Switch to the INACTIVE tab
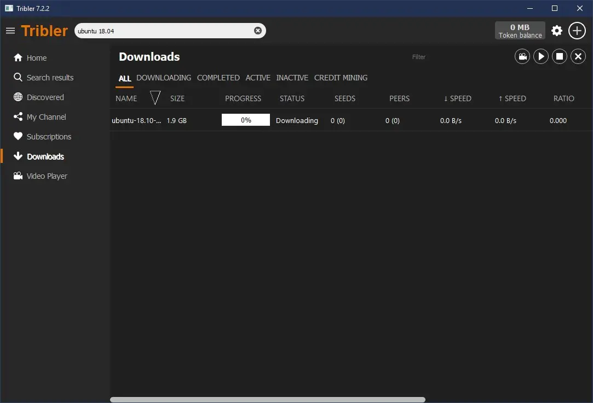The image size is (593, 403). pyautogui.click(x=292, y=78)
